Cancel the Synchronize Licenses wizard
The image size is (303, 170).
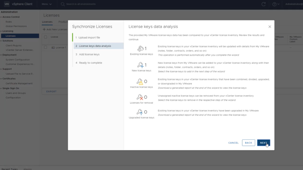coord(233,143)
